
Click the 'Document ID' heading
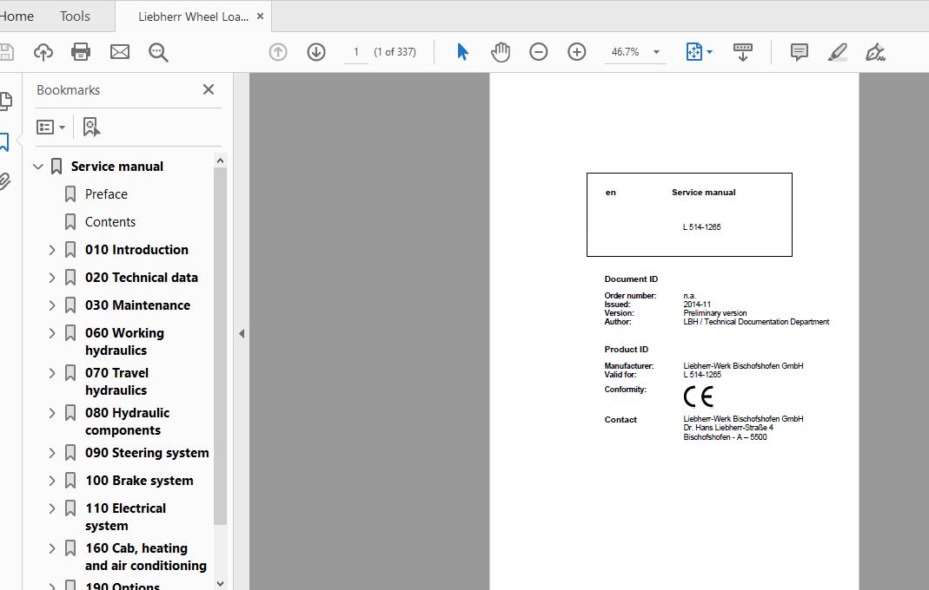click(631, 279)
